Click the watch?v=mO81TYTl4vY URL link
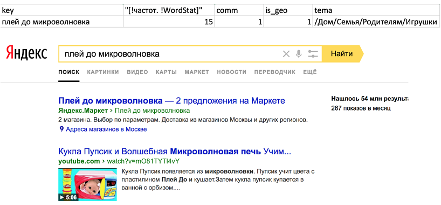This screenshot has width=441, height=205. point(143,161)
